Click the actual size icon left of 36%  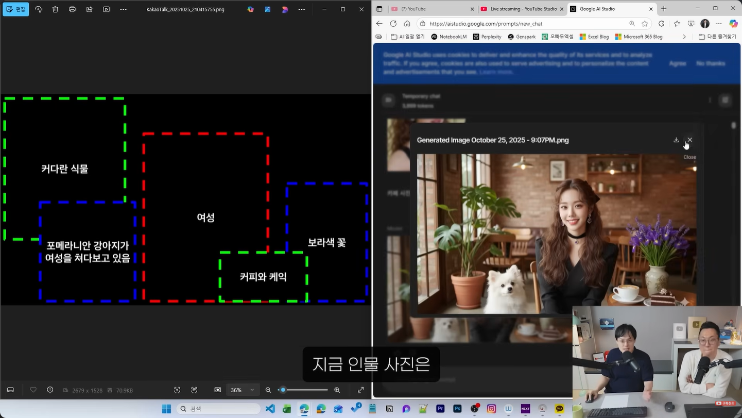tap(218, 390)
